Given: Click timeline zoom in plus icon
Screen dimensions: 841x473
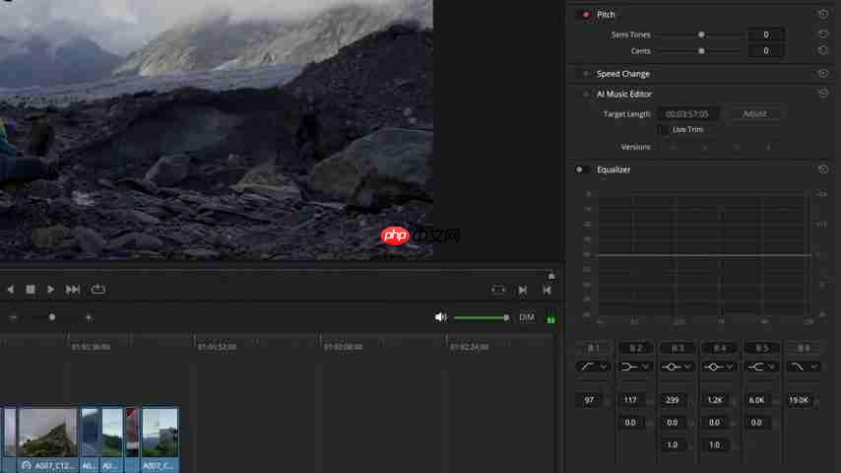Looking at the screenshot, I should click(89, 318).
